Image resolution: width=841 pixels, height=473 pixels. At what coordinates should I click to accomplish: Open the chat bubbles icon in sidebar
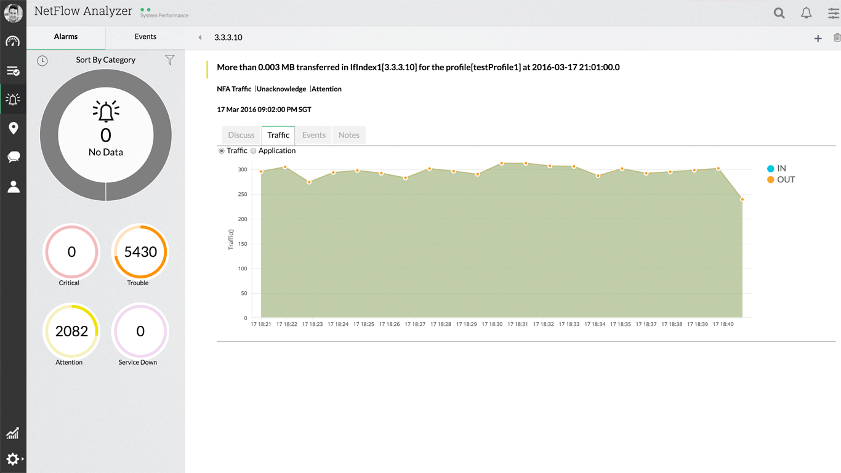point(13,157)
